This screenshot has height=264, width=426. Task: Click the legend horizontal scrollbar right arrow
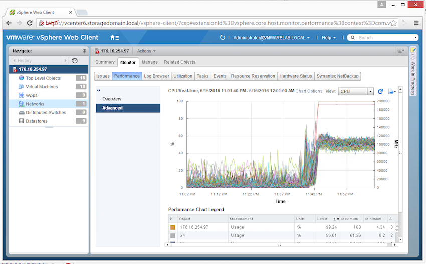[x=395, y=245]
